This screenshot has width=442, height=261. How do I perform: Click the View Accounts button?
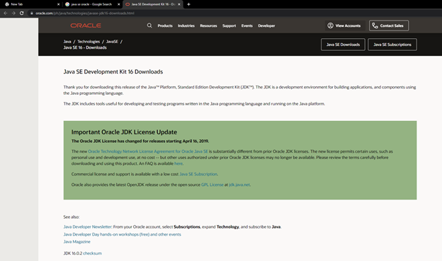pos(345,25)
